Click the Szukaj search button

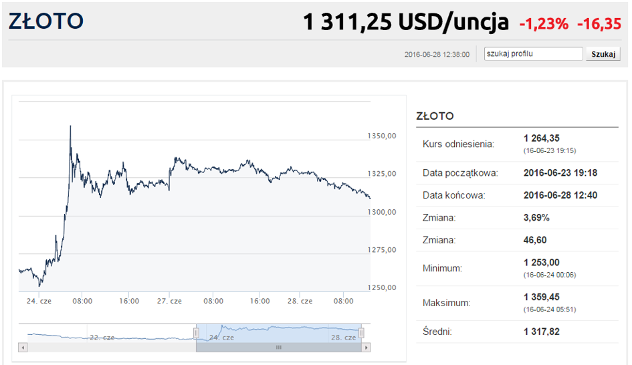click(603, 54)
